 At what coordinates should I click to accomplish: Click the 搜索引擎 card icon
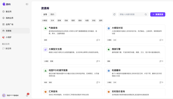coord(109,50)
